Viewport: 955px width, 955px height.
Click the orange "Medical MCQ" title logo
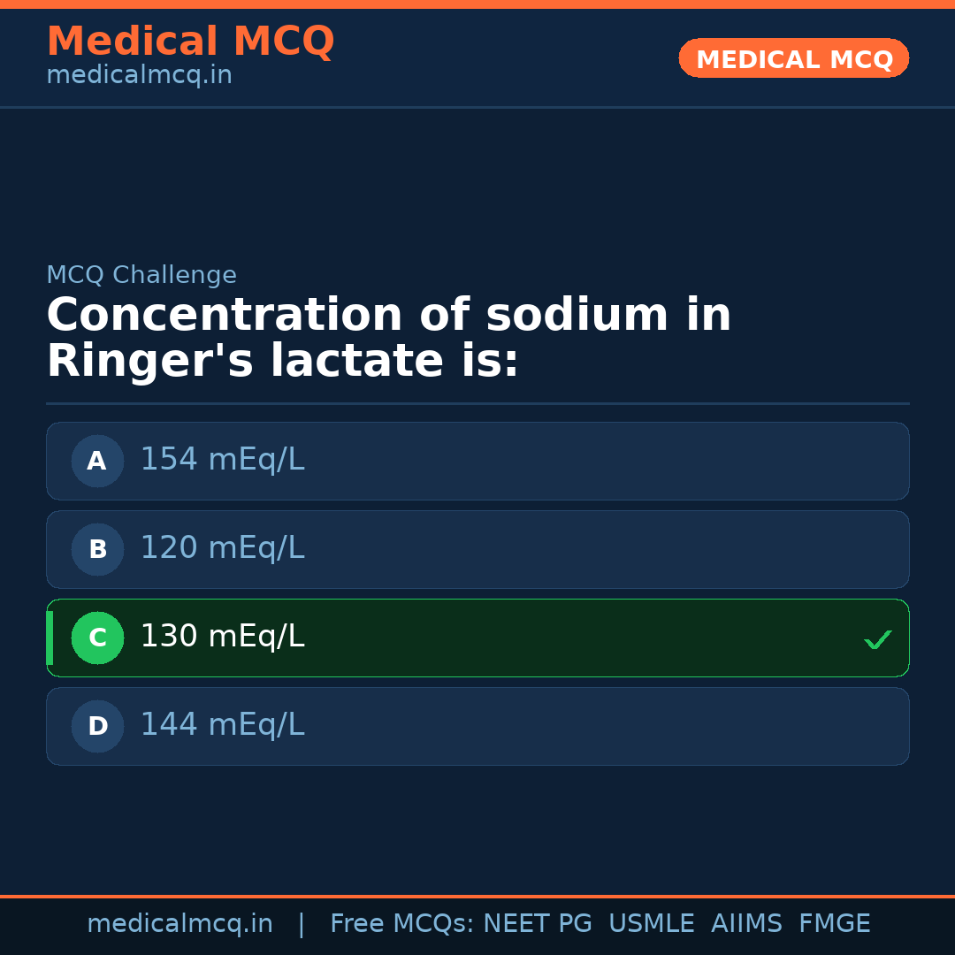pos(190,42)
